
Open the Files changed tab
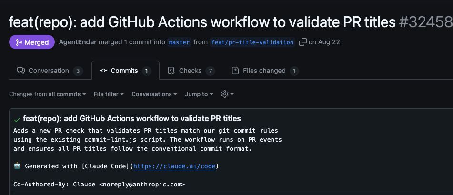coord(264,71)
